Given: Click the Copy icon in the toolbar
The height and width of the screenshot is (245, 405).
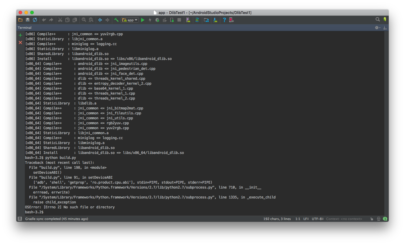Looking at the screenshot, I should pos(67,20).
